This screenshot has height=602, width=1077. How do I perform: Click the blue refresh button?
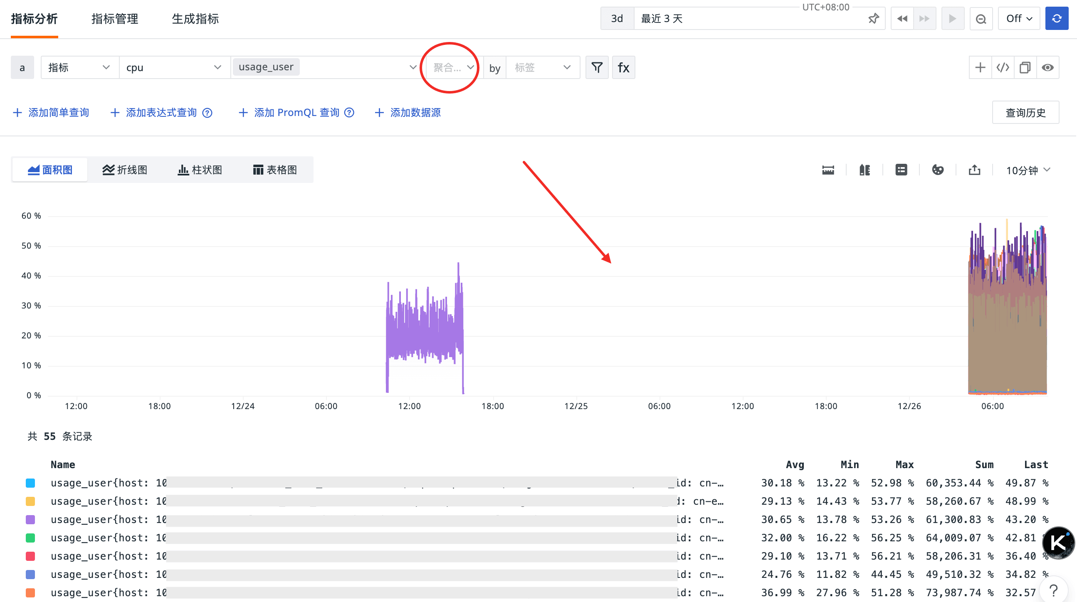click(x=1057, y=18)
